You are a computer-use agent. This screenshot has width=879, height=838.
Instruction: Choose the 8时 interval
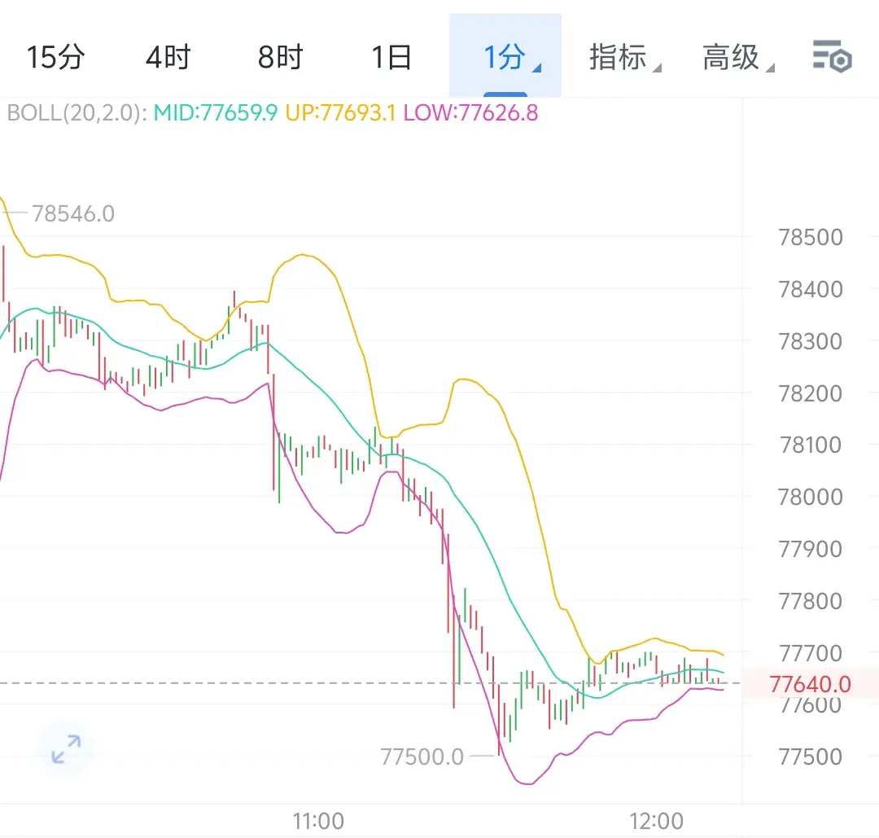(x=280, y=57)
